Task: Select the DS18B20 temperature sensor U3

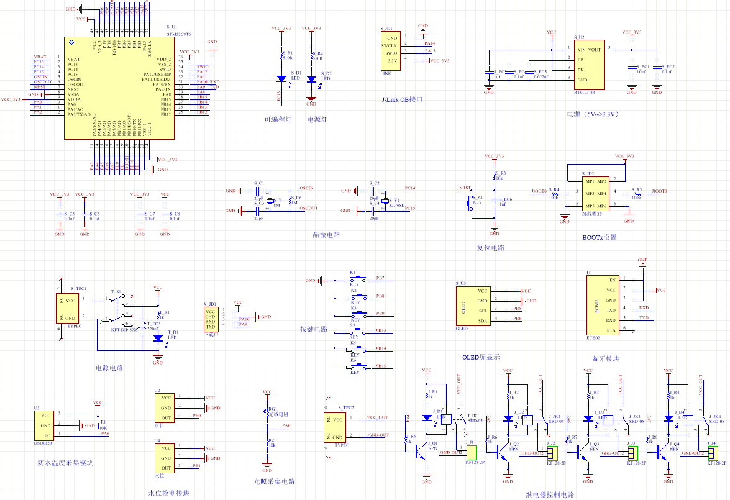Action: click(x=46, y=425)
